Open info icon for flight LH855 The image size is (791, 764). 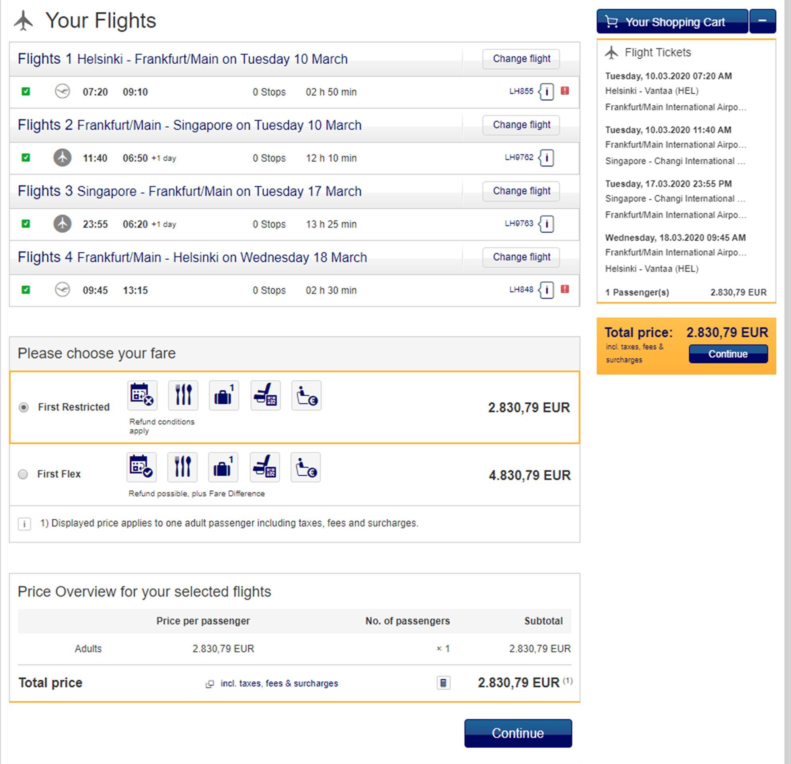pyautogui.click(x=546, y=92)
